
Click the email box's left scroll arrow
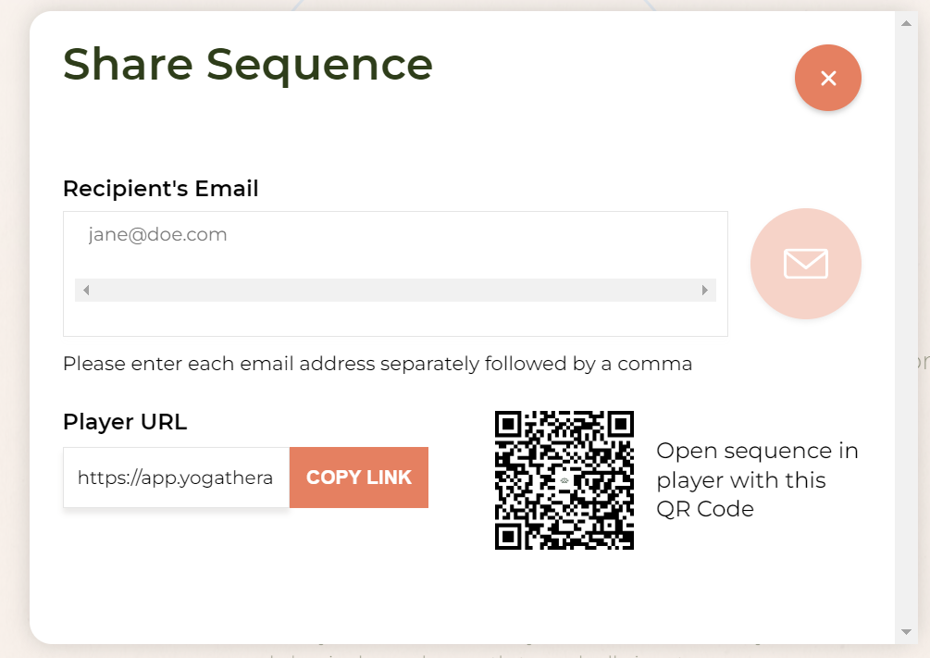coord(86,291)
